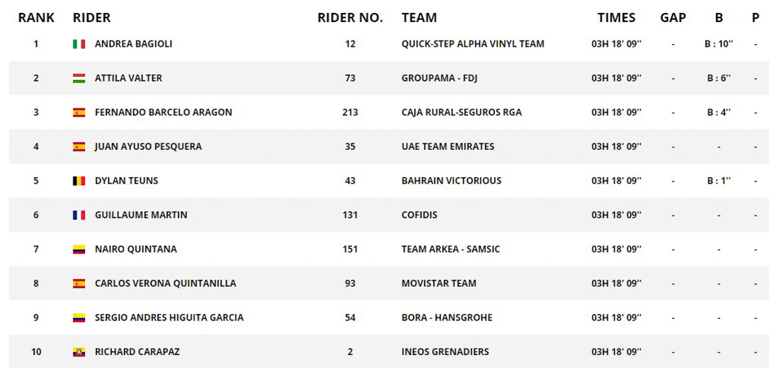Click the Ecuadorian flag beside Richard Carapaz
Viewport: 779px width, 368px height.
point(79,352)
